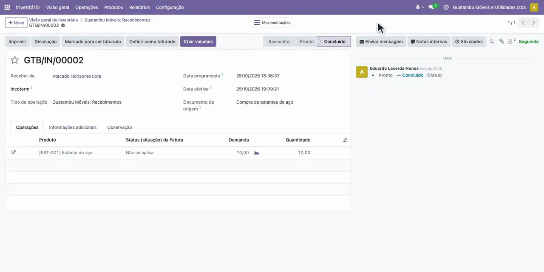Click Enviar mensagem button
544x272 pixels.
coord(381,42)
